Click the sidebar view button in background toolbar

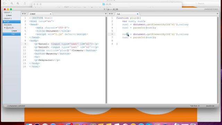(x=5, y=3)
